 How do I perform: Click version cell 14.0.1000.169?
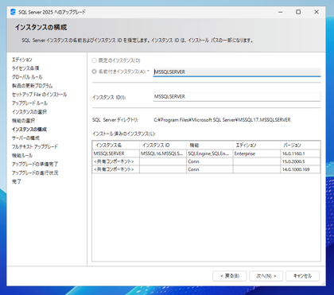pyautogui.click(x=301, y=169)
